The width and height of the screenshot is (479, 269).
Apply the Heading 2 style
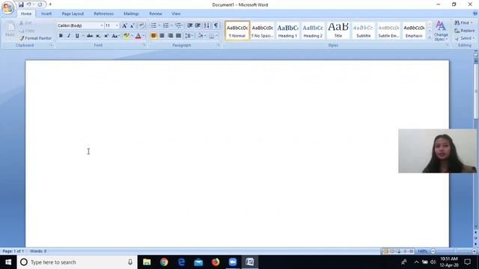tap(313, 31)
